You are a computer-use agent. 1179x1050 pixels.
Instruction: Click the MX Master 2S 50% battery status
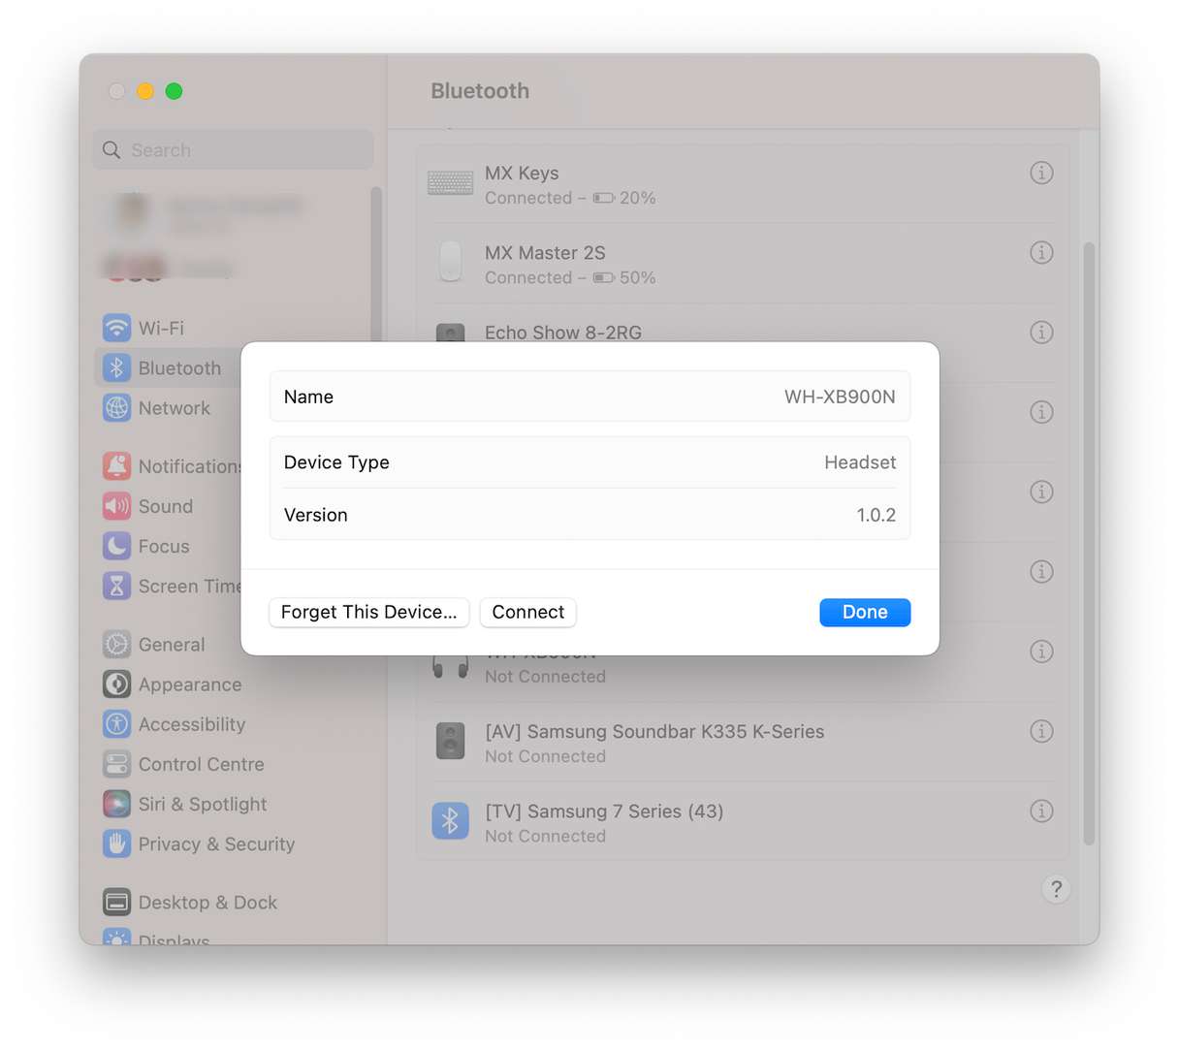pos(624,277)
